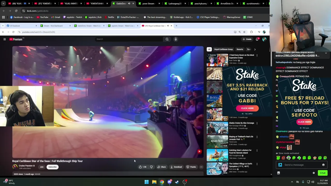
Task: Open inner browser tab search dropdown
Action: 2,26
